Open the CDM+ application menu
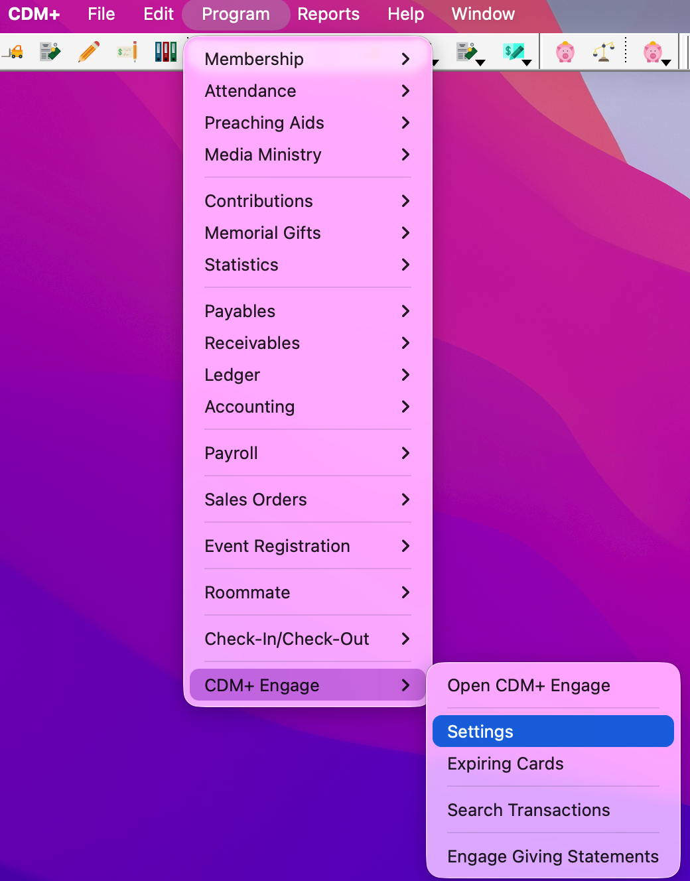The width and height of the screenshot is (690, 881). coord(34,14)
